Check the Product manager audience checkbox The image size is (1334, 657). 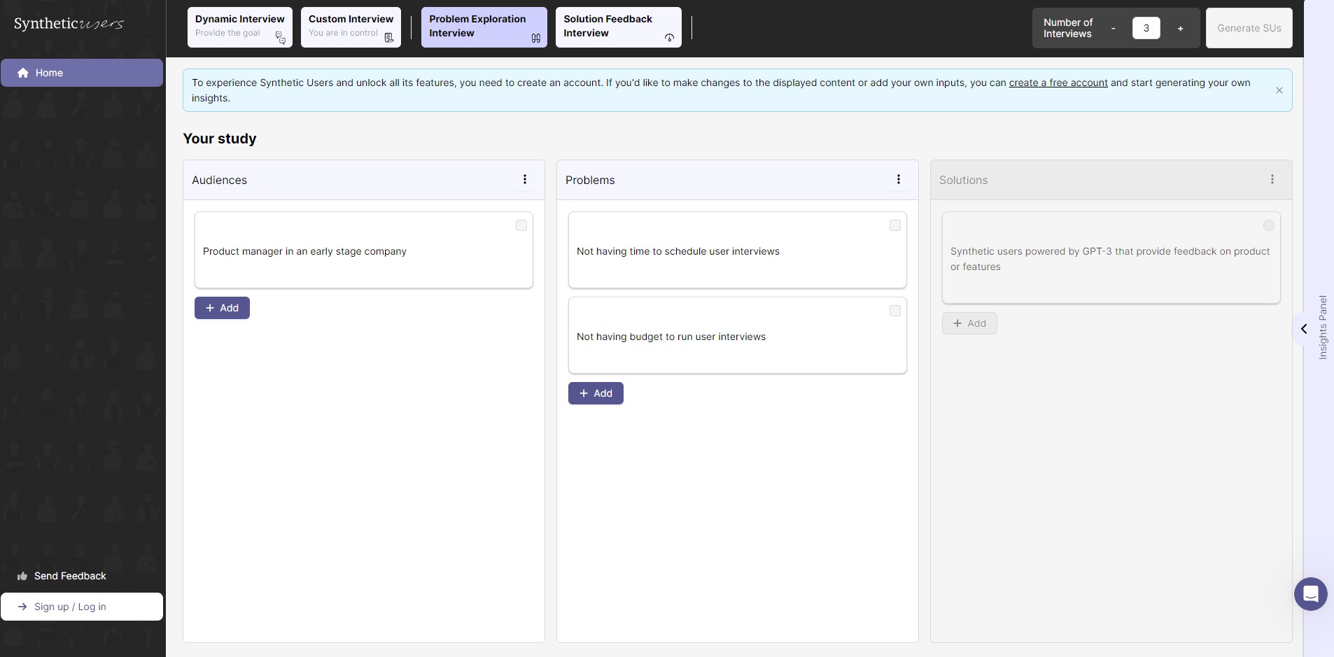pyautogui.click(x=521, y=225)
